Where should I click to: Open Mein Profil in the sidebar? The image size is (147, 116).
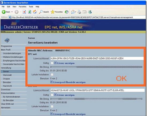click(x=6, y=50)
